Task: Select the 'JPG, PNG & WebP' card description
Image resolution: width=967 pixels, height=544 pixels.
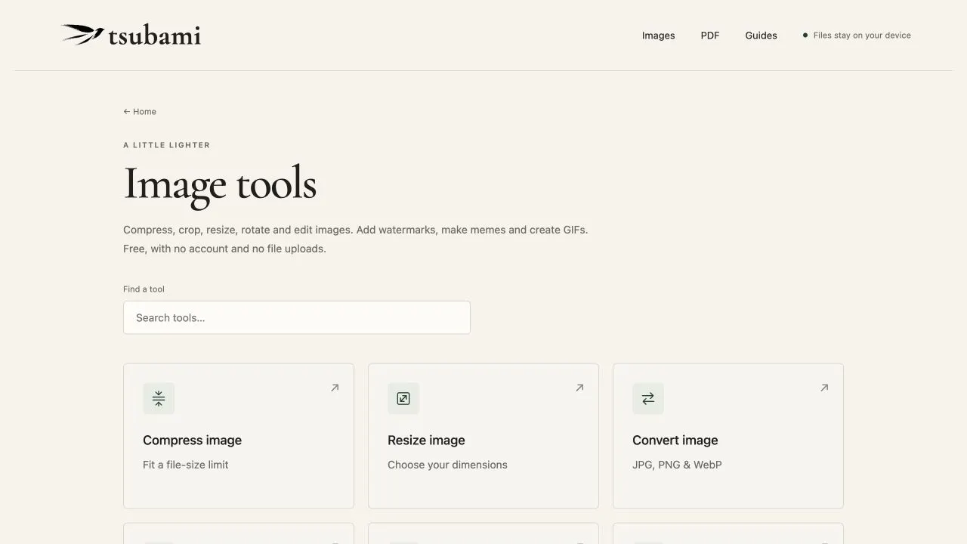Action: (x=677, y=465)
